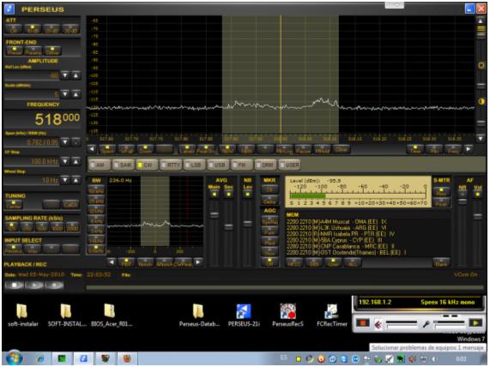
Task: Open the PERSEUS-21i desktop shortcut
Action: 244,315
